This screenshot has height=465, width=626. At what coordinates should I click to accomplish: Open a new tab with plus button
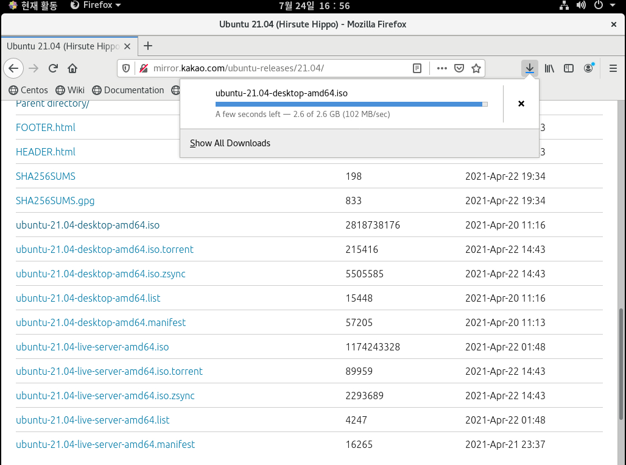pos(148,46)
